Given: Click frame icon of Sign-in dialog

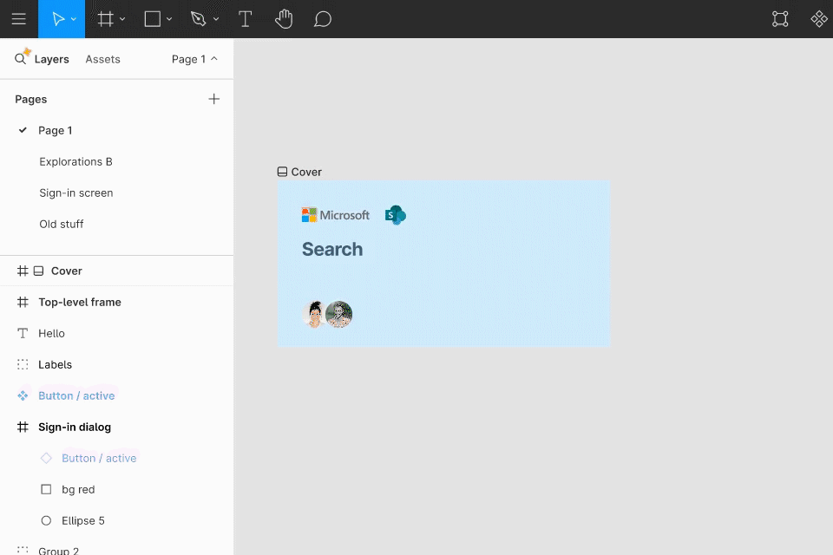Looking at the screenshot, I should 23,427.
